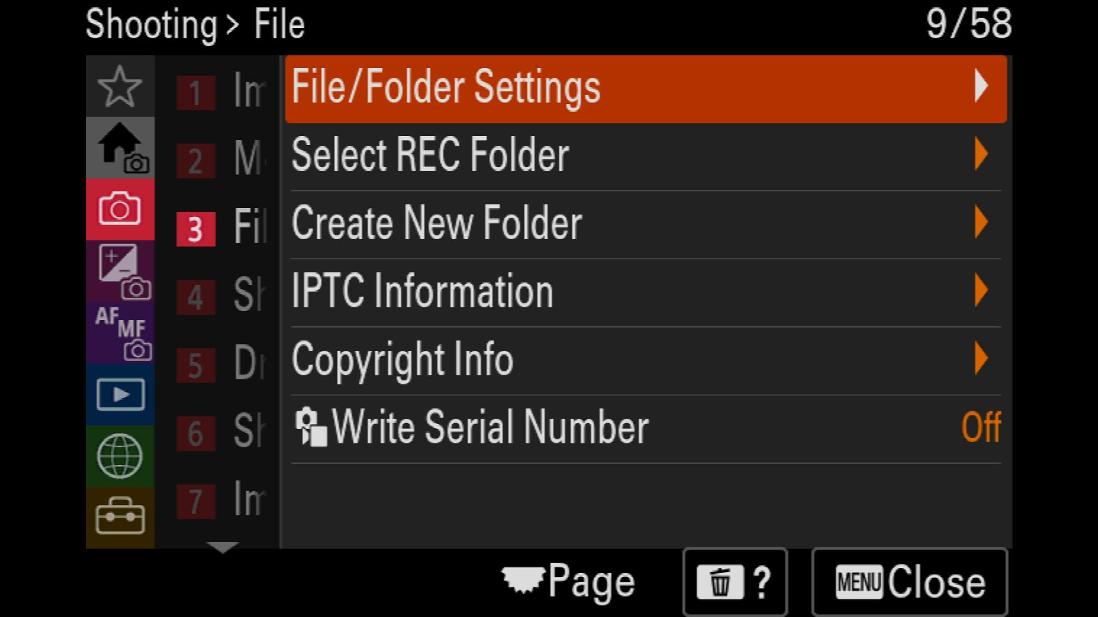Open Create New Folder entry
Screen dimensions: 1098x617
[x=646, y=225]
